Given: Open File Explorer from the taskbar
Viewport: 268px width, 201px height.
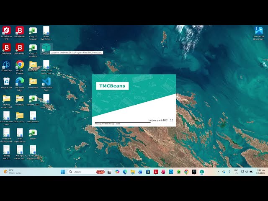Looking at the screenshot, I should [133, 172].
